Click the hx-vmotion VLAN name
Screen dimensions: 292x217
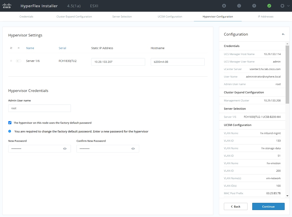coord(274,163)
